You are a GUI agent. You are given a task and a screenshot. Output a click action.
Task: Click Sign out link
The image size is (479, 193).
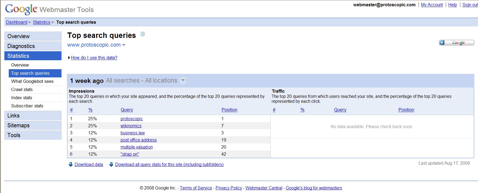point(470,5)
